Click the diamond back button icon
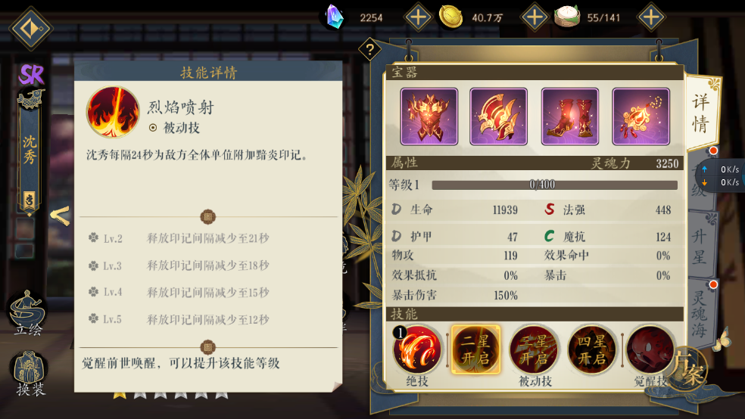This screenshot has height=419, width=745. (x=31, y=29)
